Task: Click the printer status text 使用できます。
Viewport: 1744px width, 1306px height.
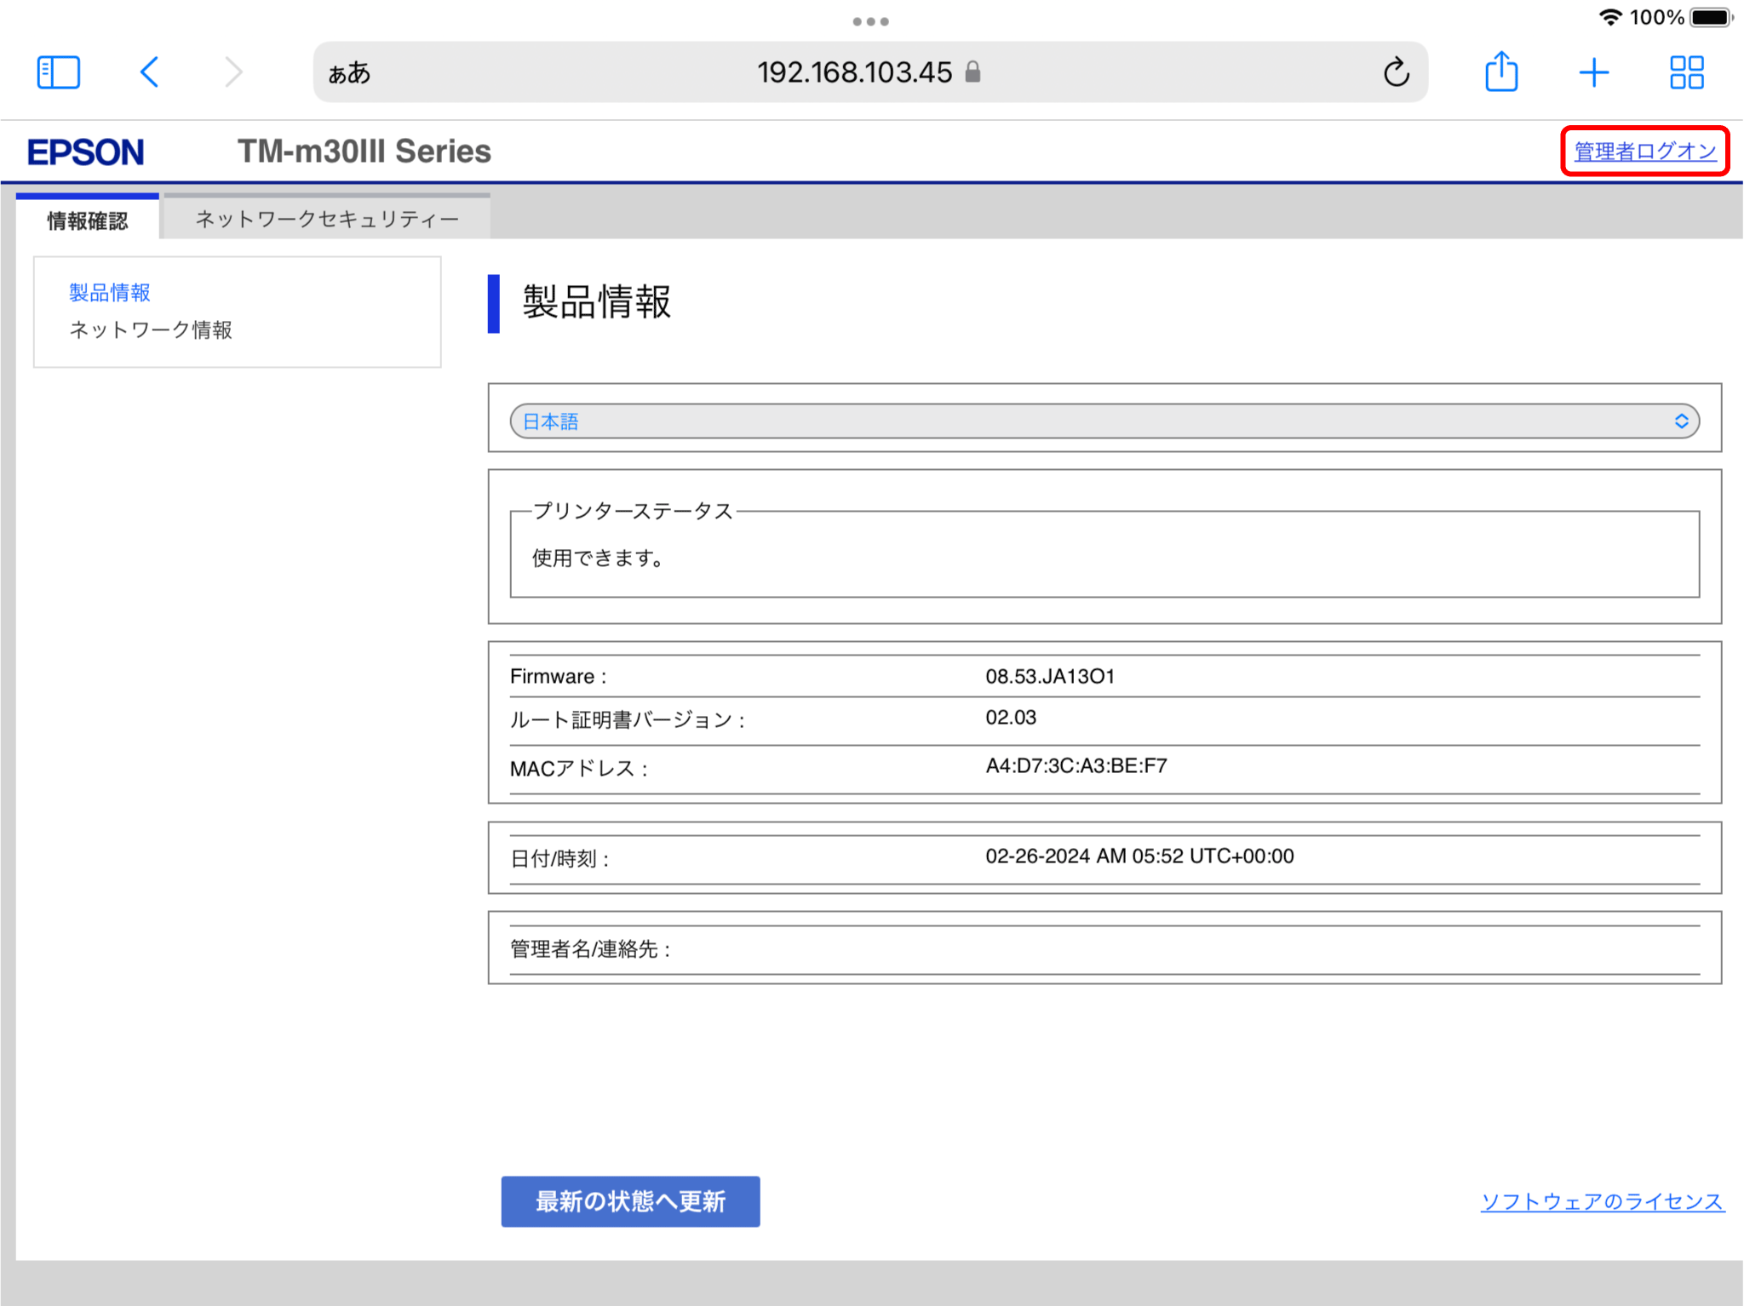Action: pos(598,558)
